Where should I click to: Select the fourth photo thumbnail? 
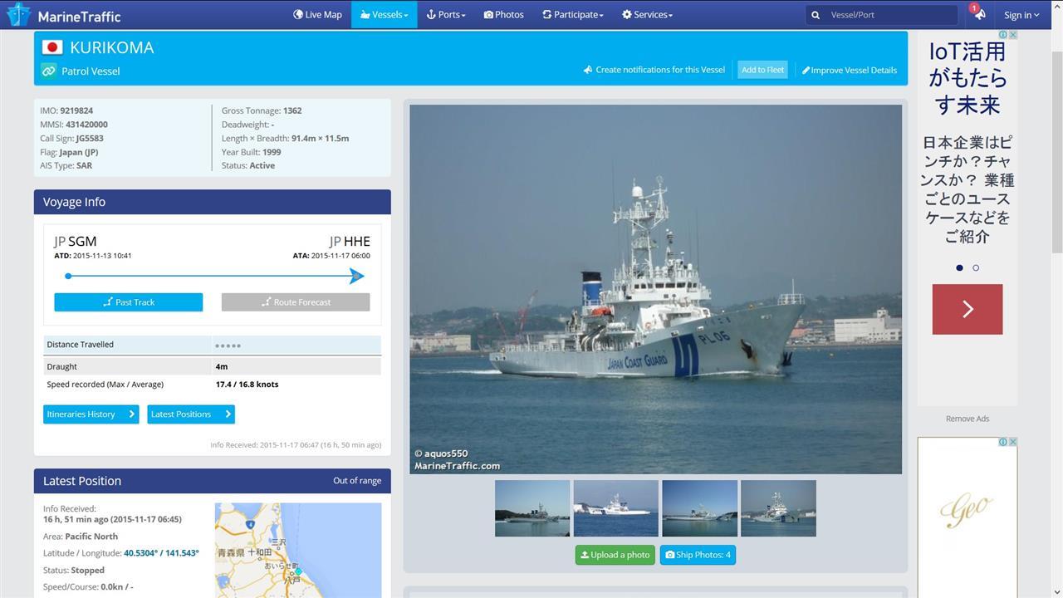coord(778,508)
